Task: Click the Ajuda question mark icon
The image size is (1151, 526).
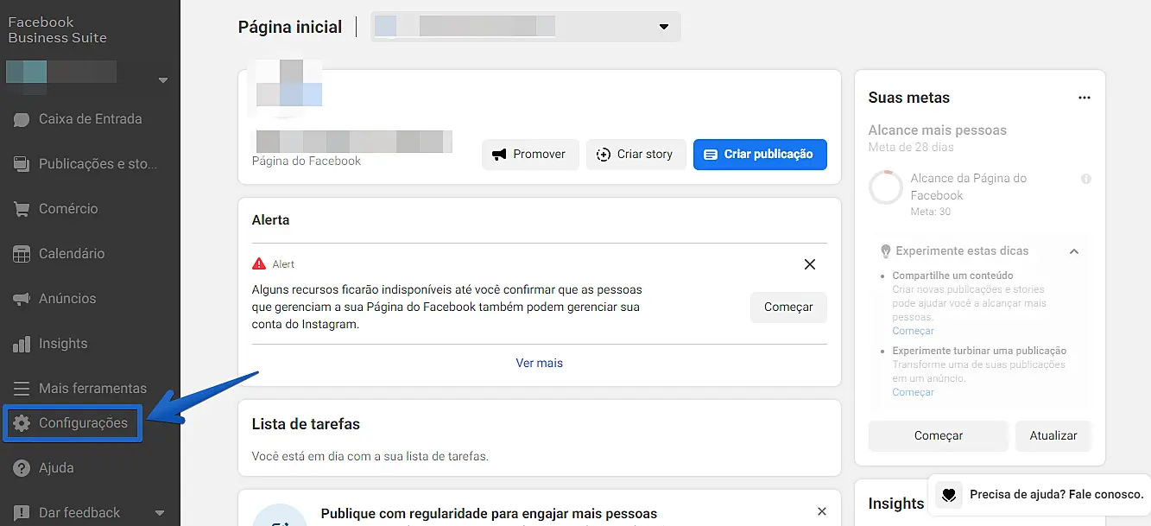Action: point(22,468)
